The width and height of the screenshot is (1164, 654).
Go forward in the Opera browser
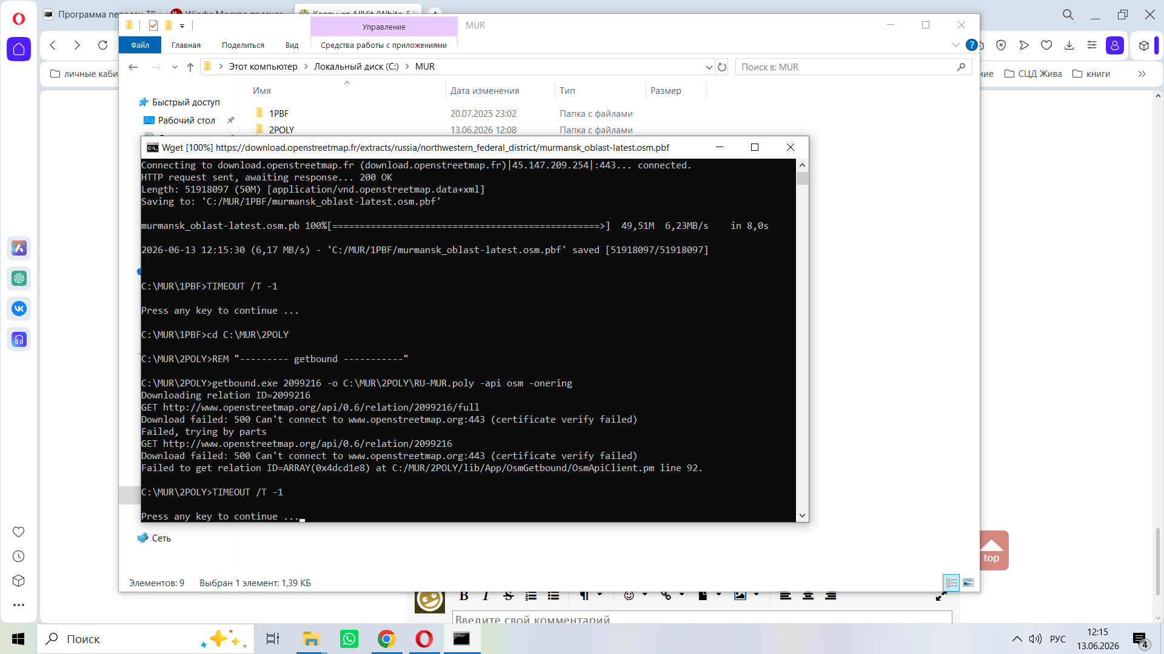pyautogui.click(x=77, y=45)
